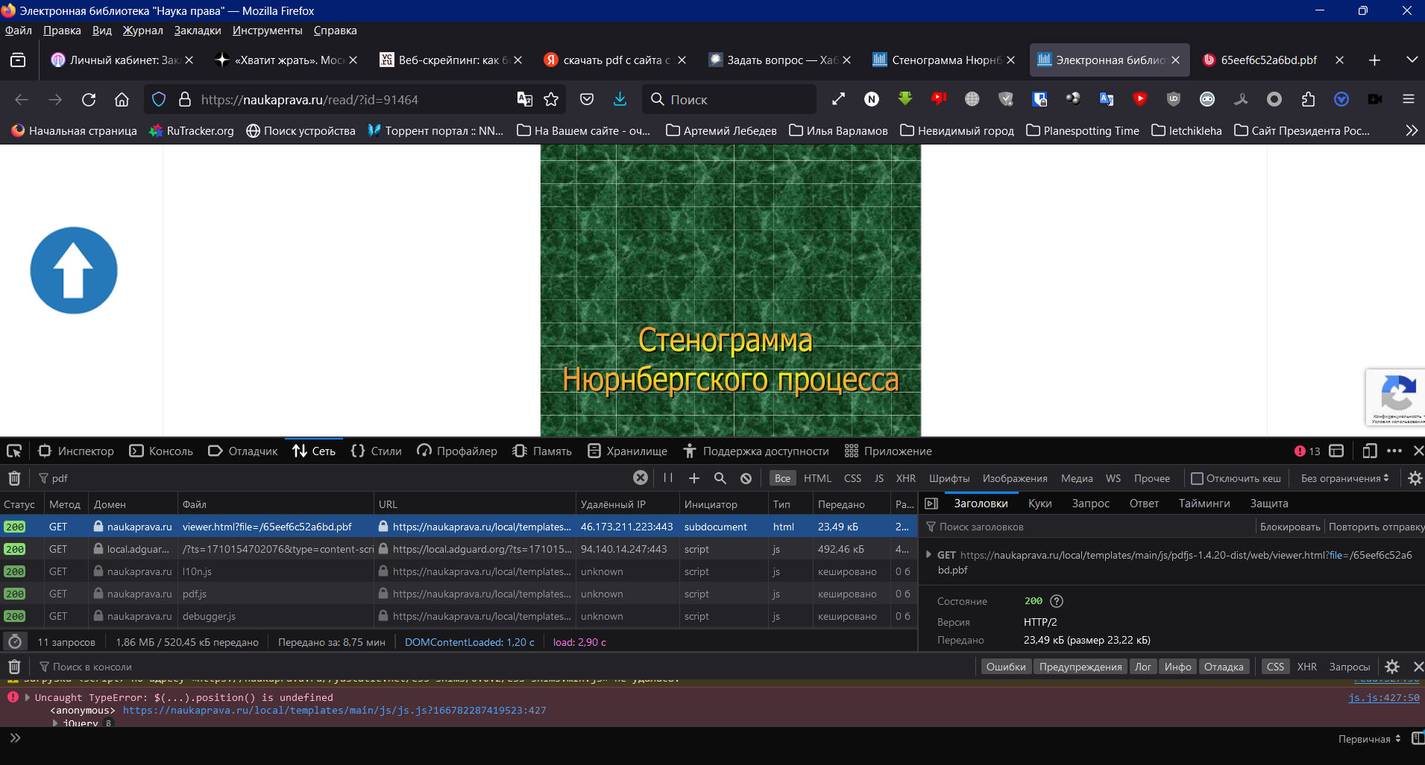
Task: Open Firefox application hamburger menu
Action: tap(1409, 99)
